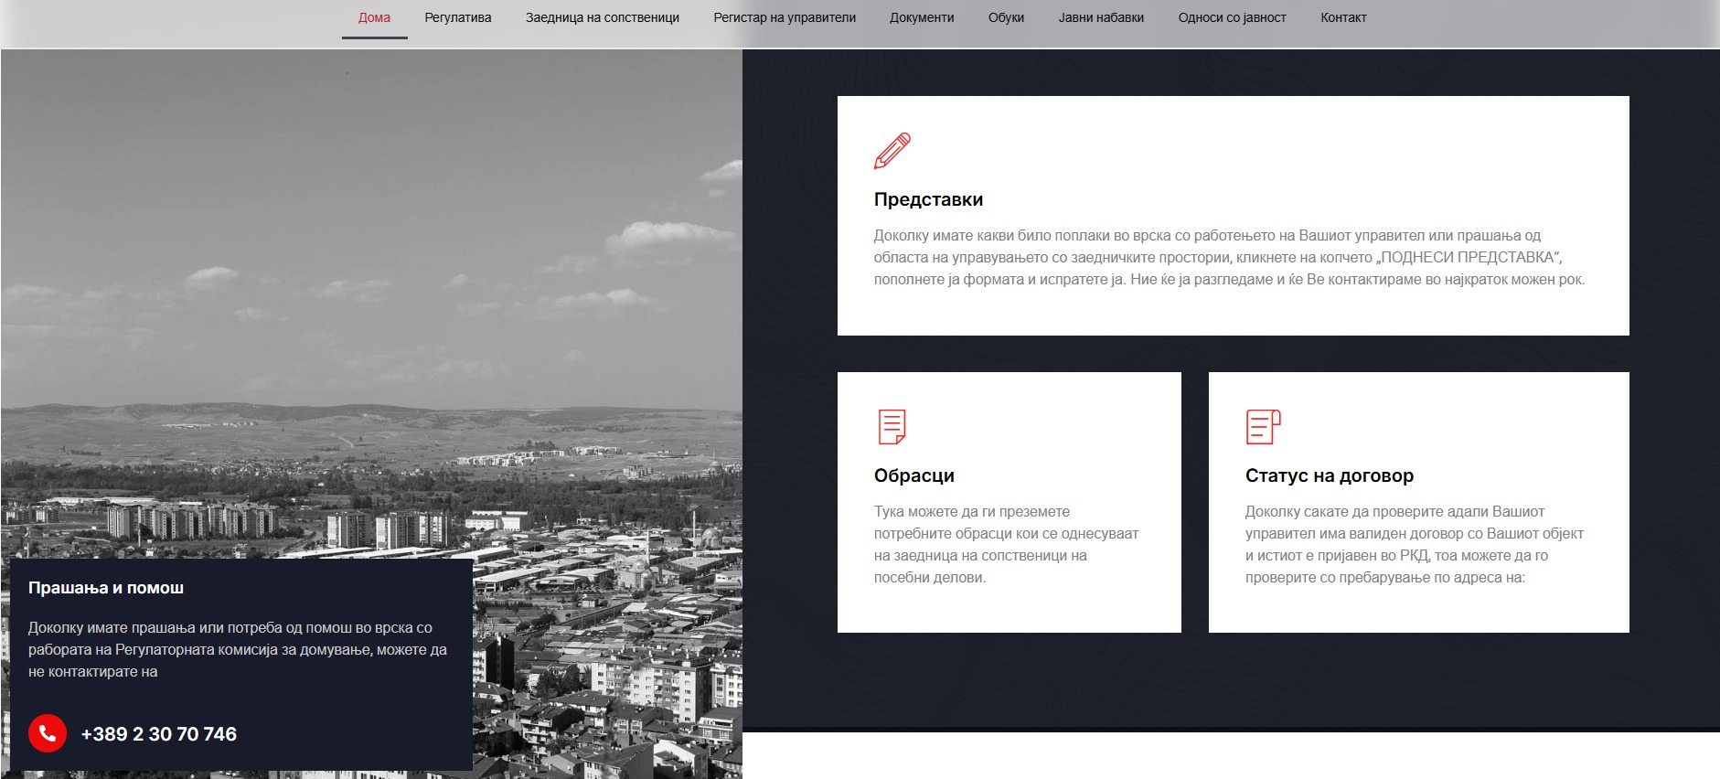Click the Претставки card heading
The width and height of the screenshot is (1720, 779).
pos(928,199)
